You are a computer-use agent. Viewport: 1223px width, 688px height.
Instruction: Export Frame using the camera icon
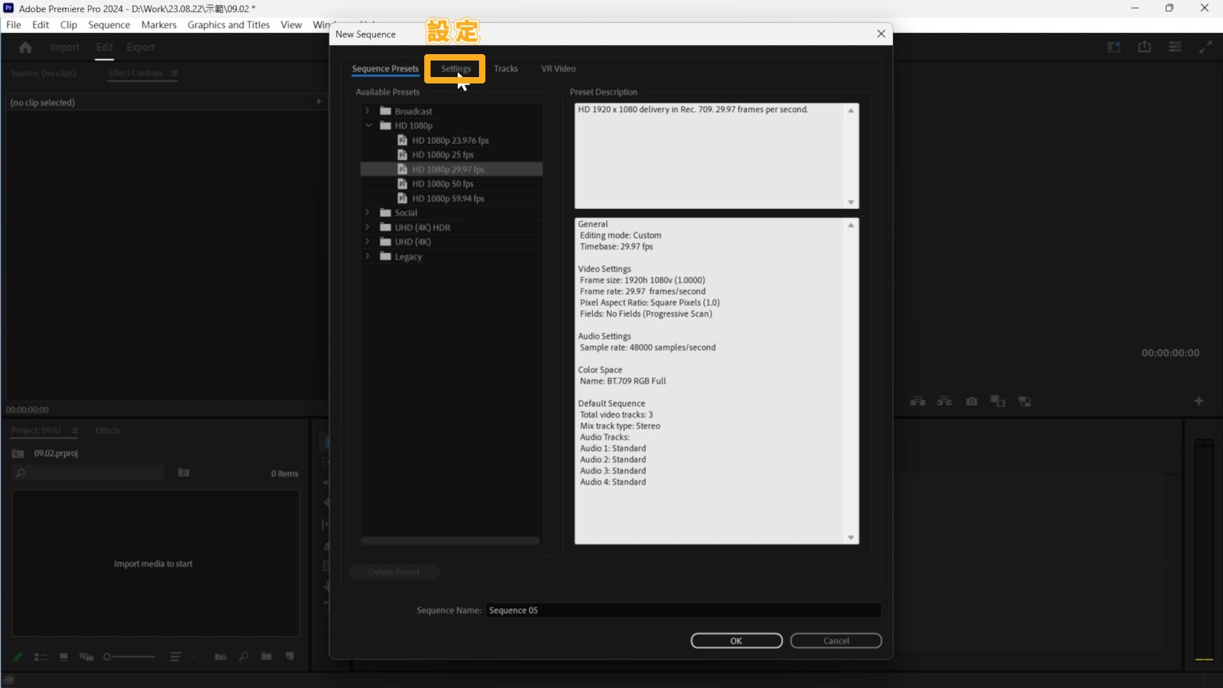[971, 401]
